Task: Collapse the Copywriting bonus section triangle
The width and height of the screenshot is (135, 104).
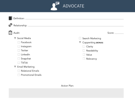Action: (x=80, y=42)
